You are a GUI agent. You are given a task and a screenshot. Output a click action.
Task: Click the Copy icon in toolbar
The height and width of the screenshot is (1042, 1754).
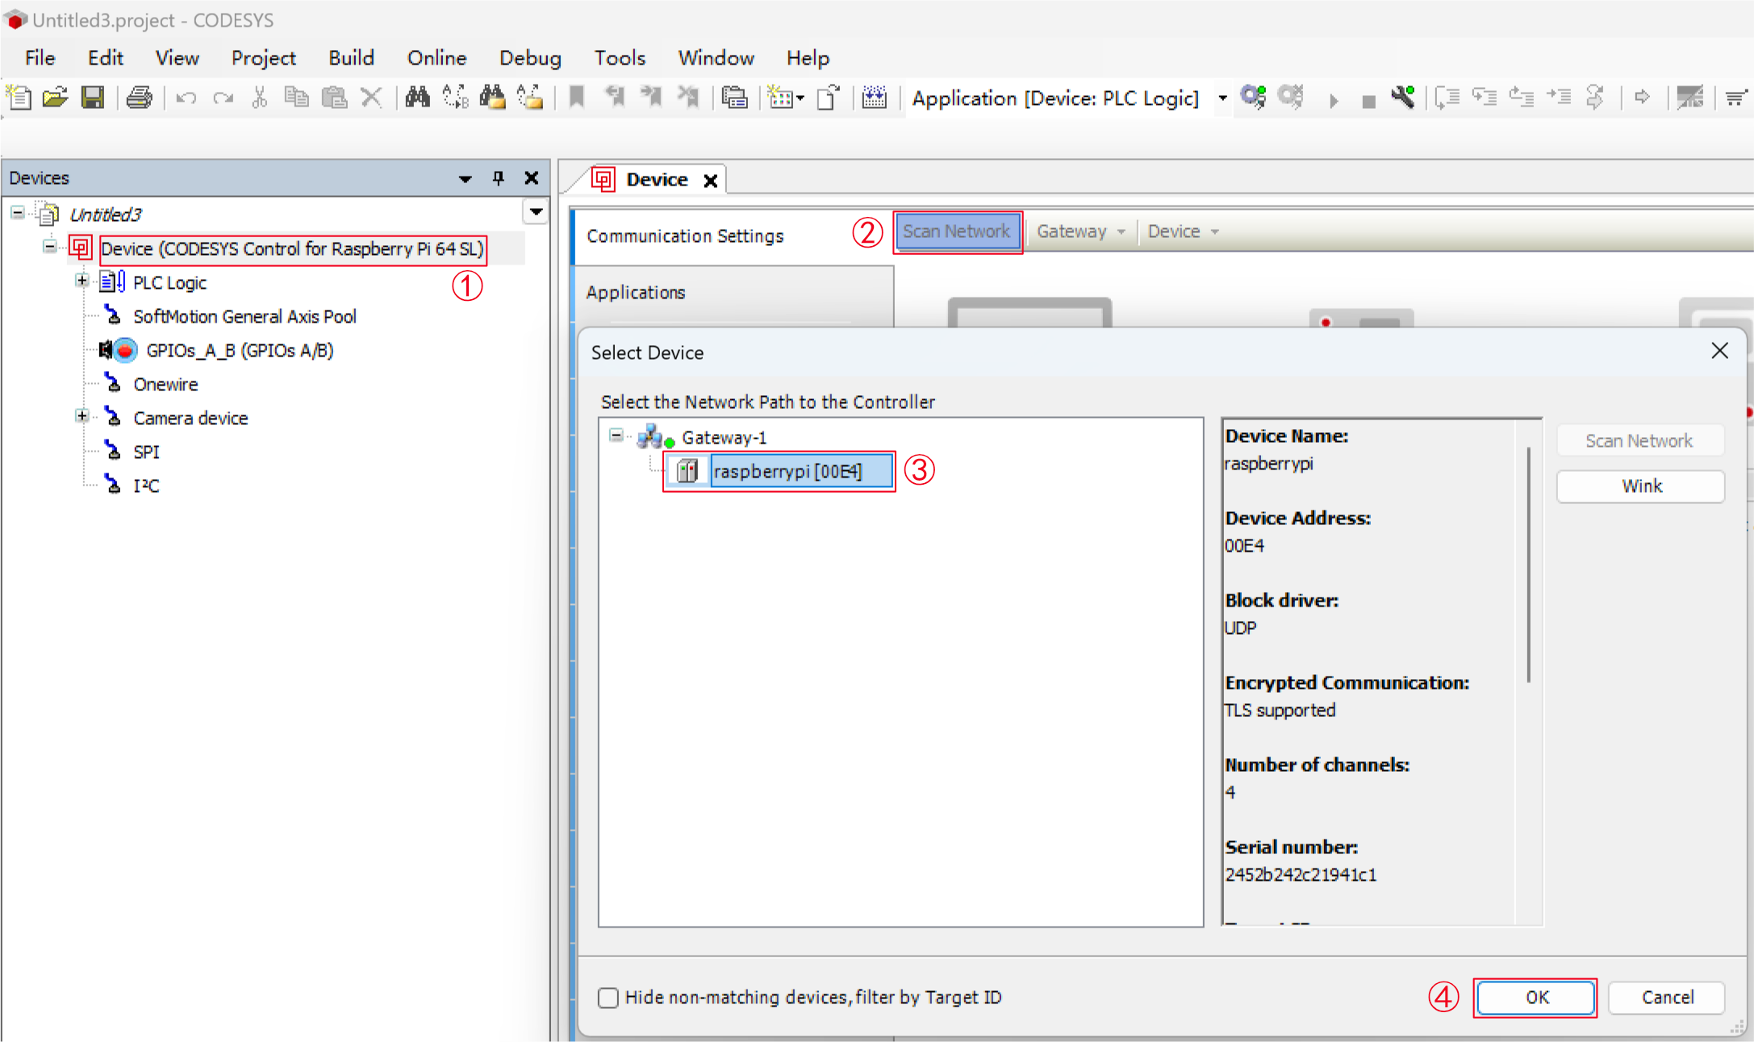pos(297,98)
